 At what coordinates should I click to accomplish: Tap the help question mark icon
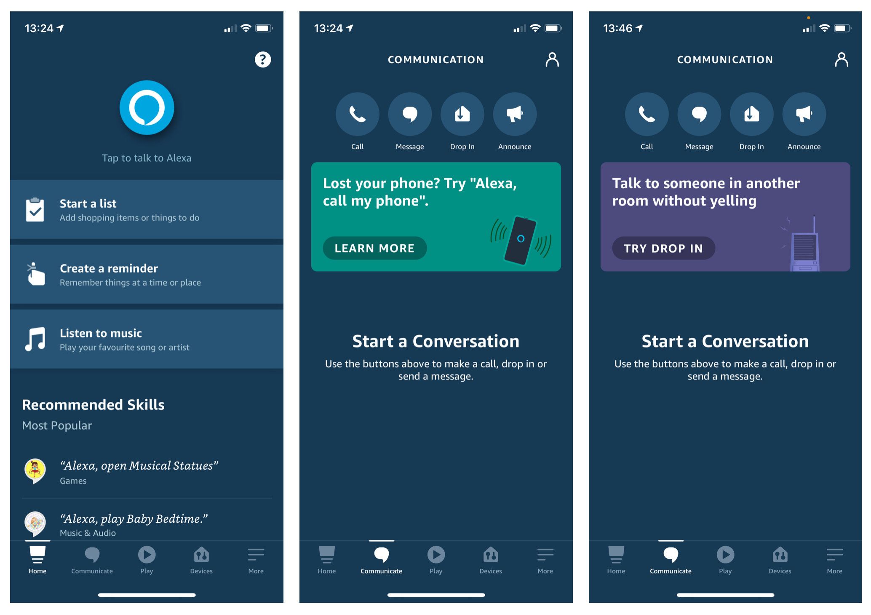263,60
